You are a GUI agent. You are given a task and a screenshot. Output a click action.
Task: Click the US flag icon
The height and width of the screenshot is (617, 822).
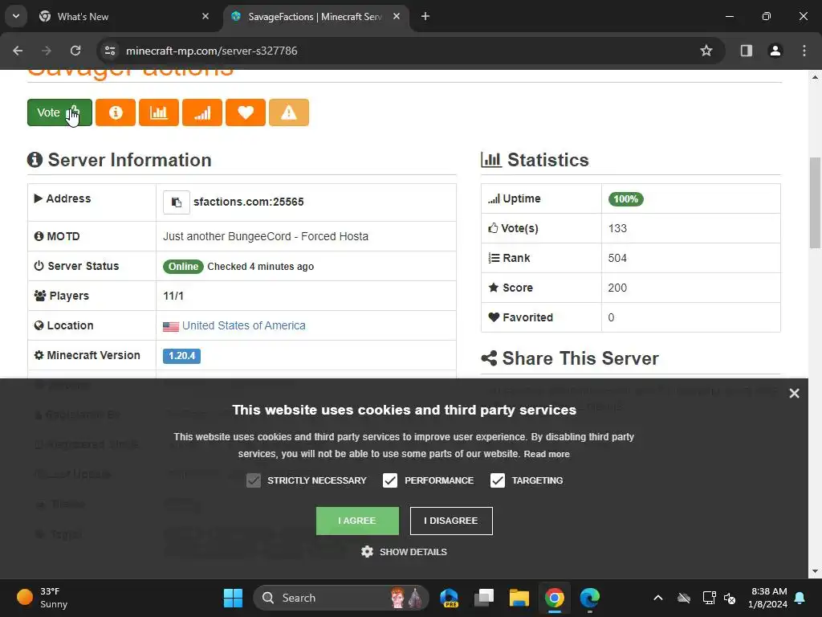(171, 326)
